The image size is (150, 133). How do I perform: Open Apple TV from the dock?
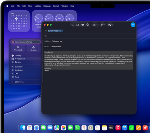click(x=111, y=128)
